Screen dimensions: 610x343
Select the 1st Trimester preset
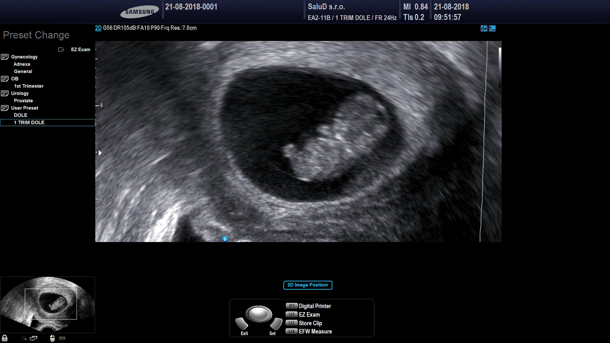tap(28, 86)
